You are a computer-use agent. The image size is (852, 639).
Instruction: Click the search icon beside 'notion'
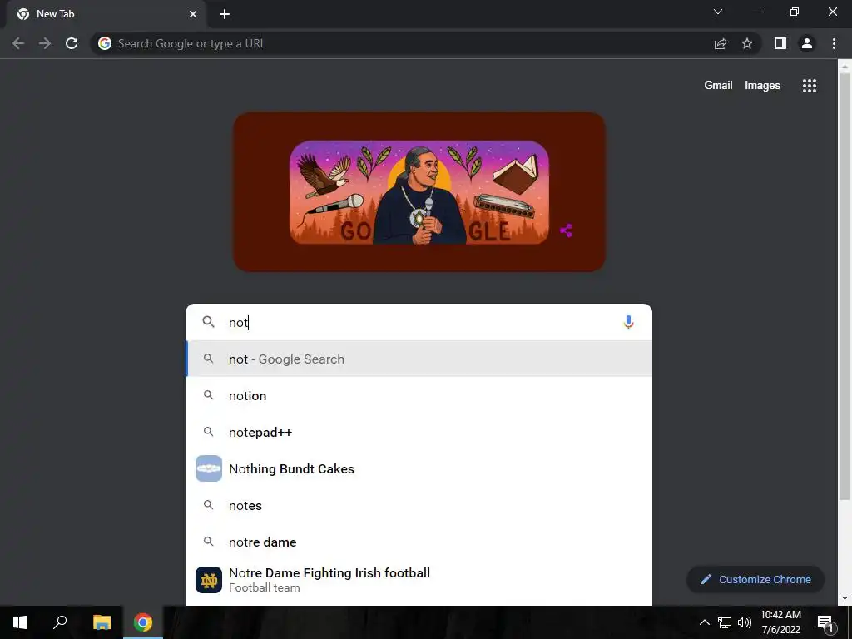point(208,395)
